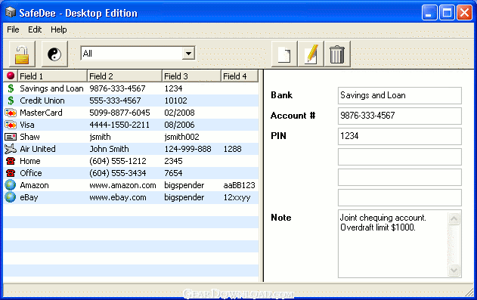Viewport: 477px width, 300px height.
Task: Create a new record with blank page icon
Action: point(284,54)
